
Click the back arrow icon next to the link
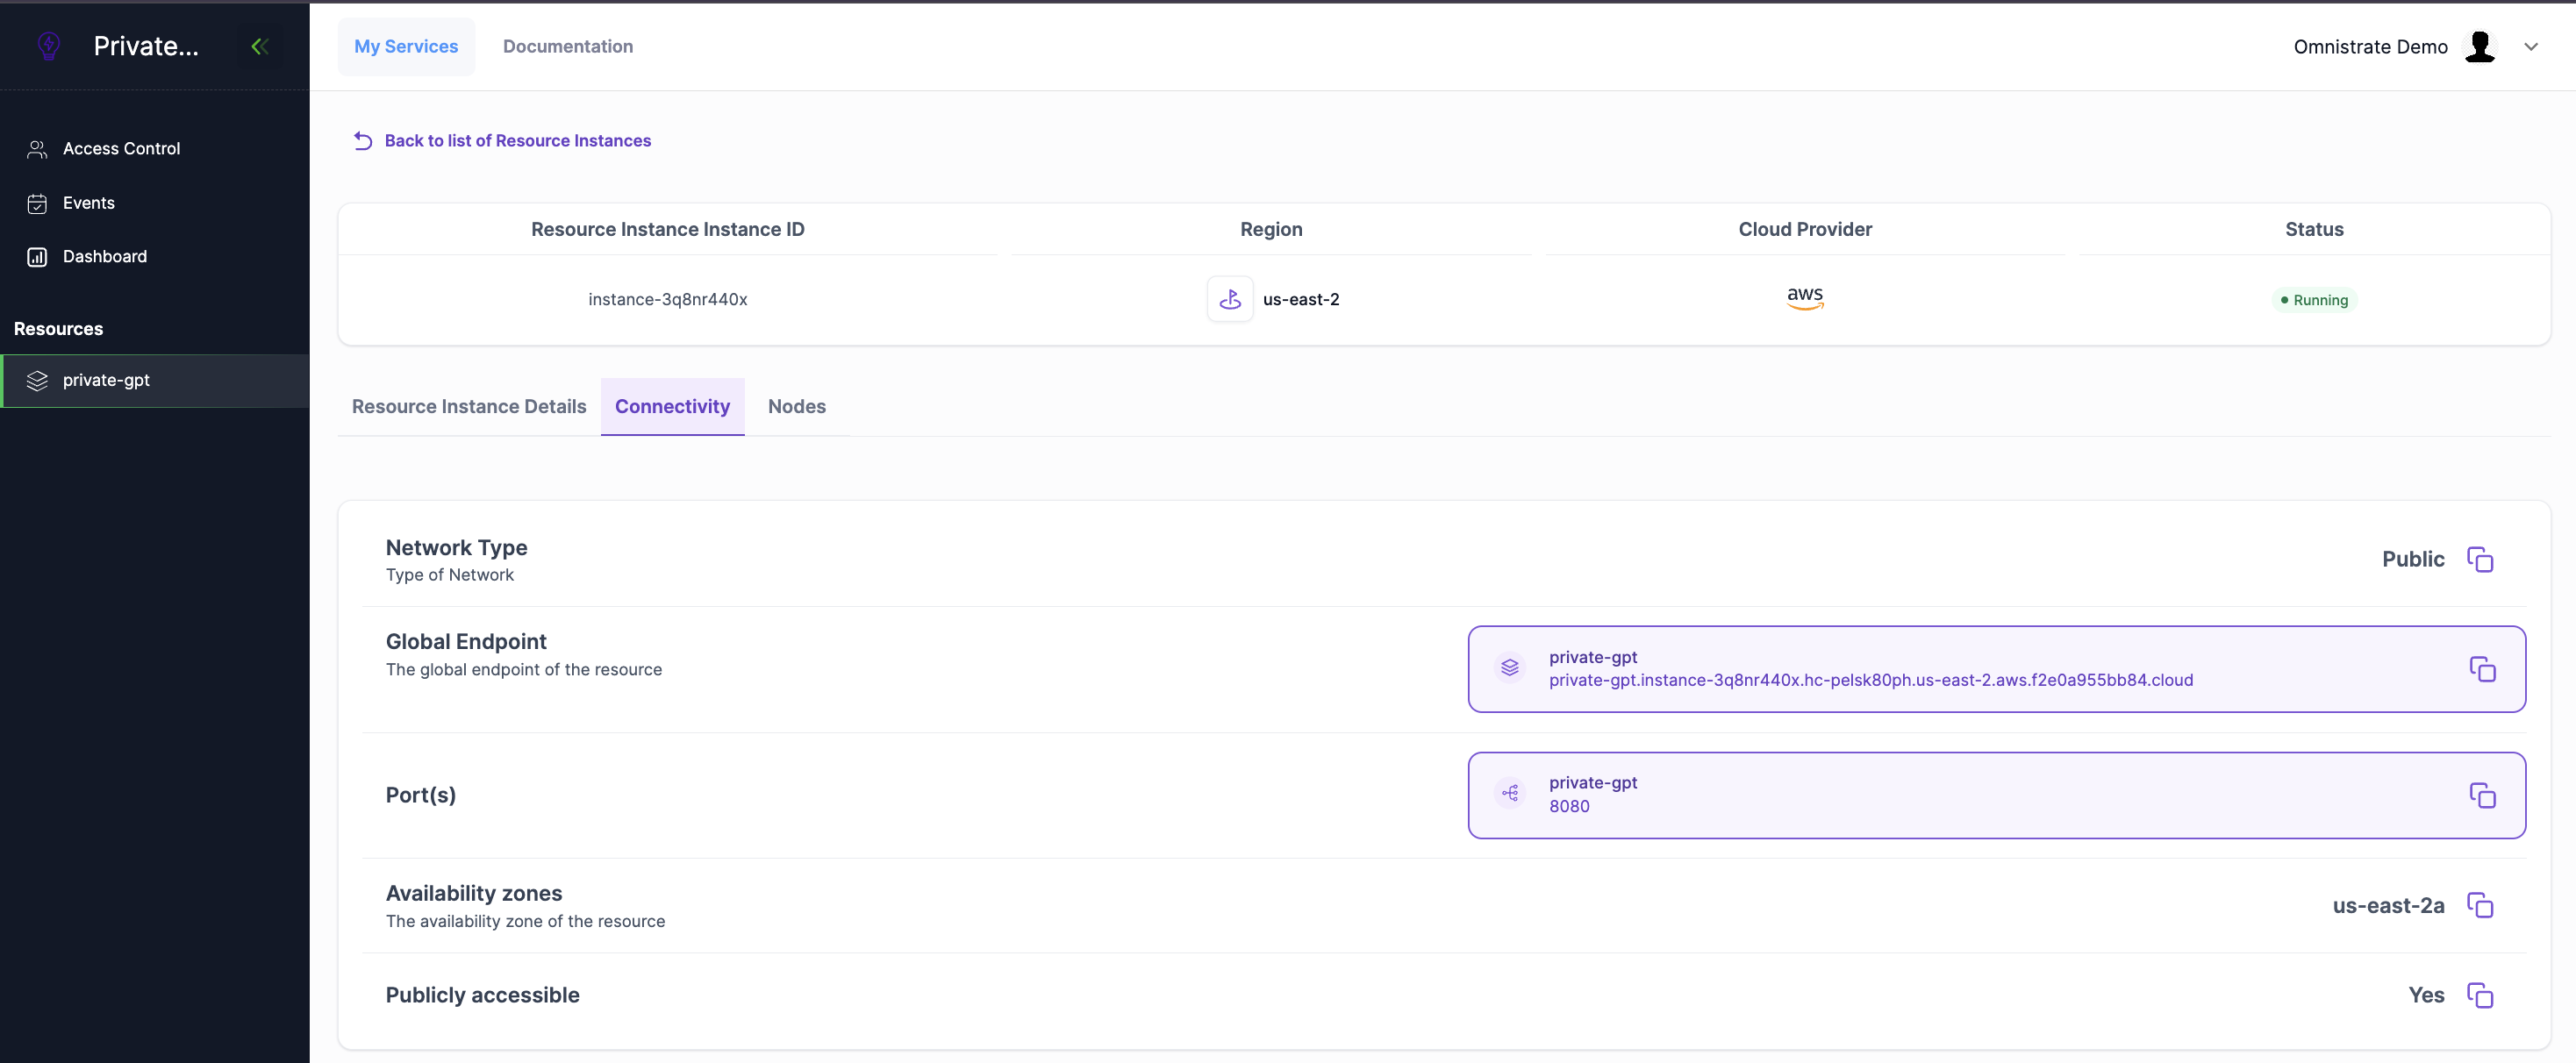coord(363,141)
